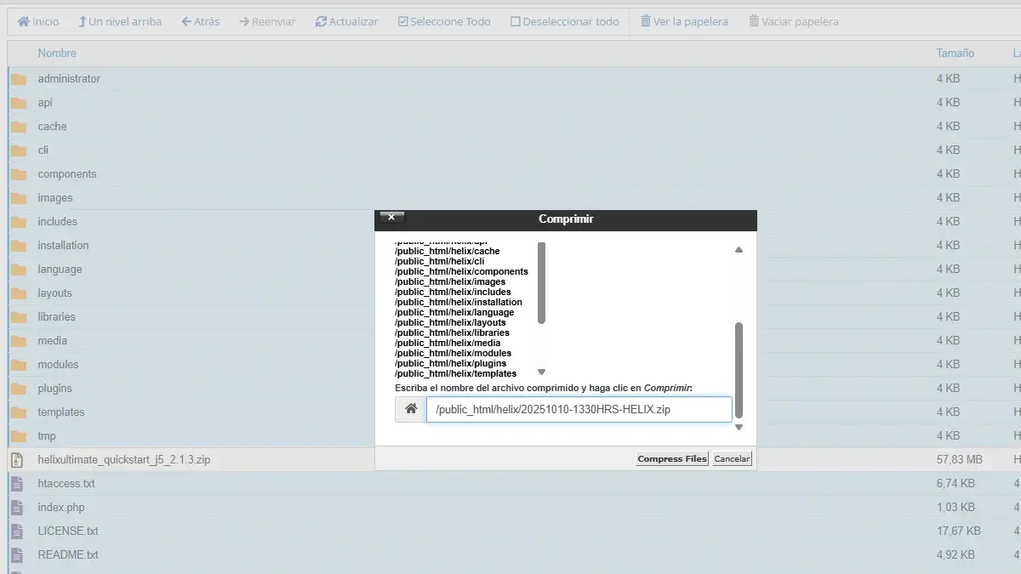Viewport: 1021px width, 574px height.
Task: Close the Comprimir dialog with X
Action: [x=391, y=218]
